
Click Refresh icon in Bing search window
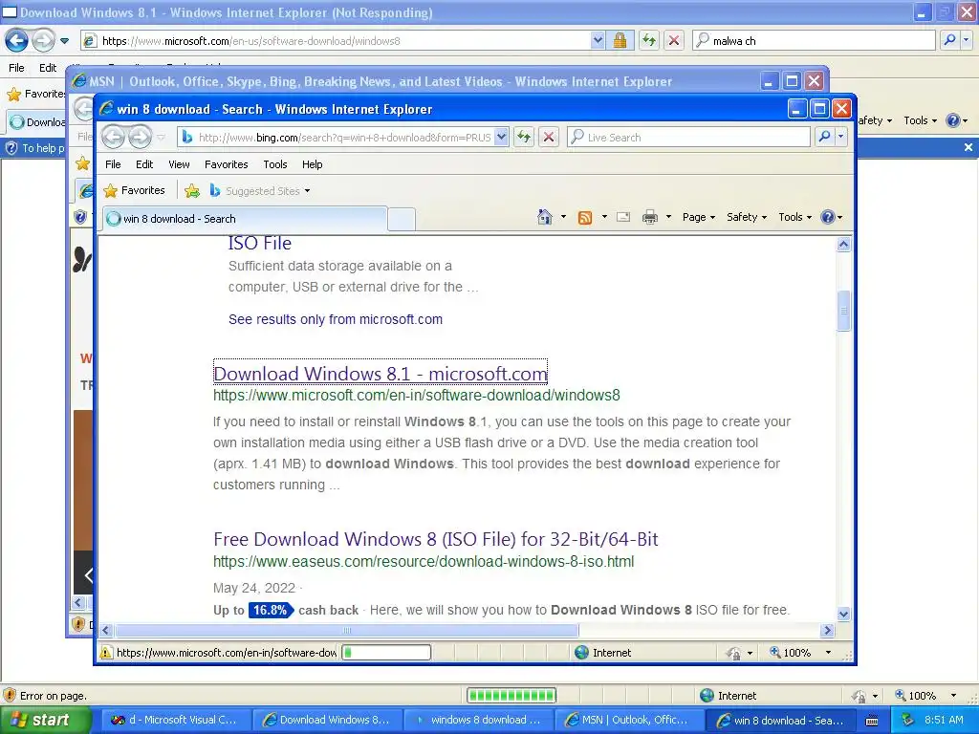(x=524, y=137)
